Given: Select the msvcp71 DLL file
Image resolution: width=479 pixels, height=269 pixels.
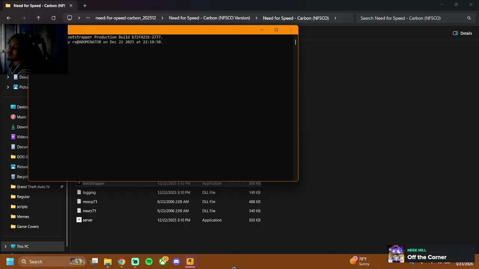Looking at the screenshot, I should click(90, 202).
